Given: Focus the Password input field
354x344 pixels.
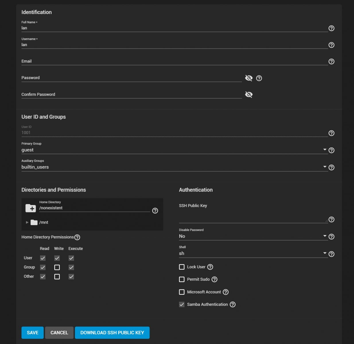Looking at the screenshot, I should click(x=131, y=78).
